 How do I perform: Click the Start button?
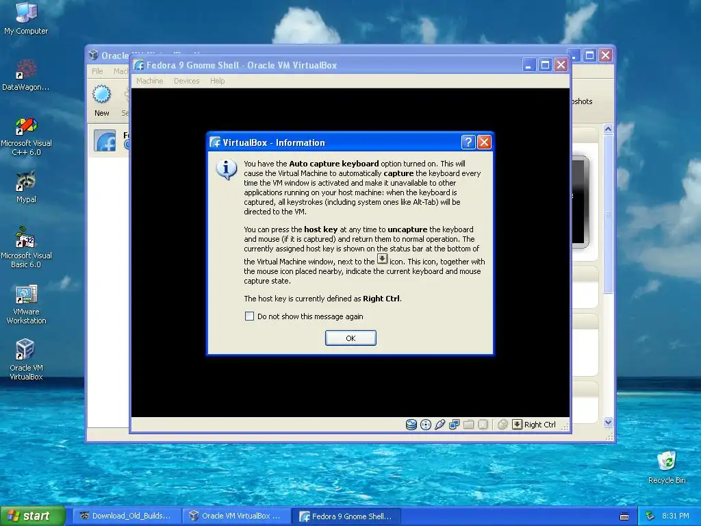pos(33,516)
